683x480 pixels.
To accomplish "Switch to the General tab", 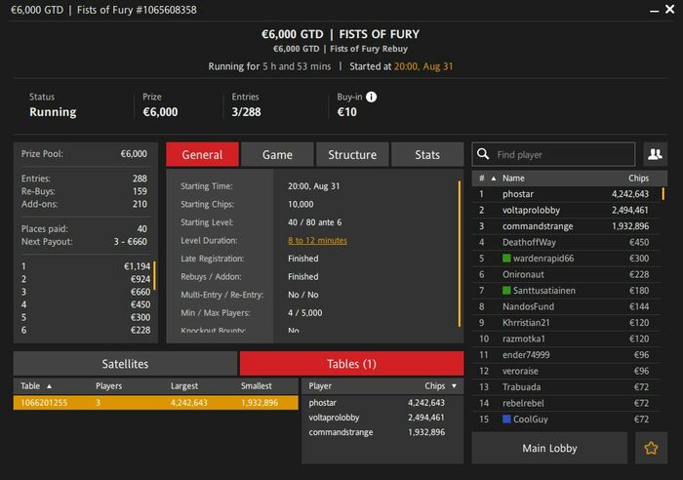I will pyautogui.click(x=202, y=154).
